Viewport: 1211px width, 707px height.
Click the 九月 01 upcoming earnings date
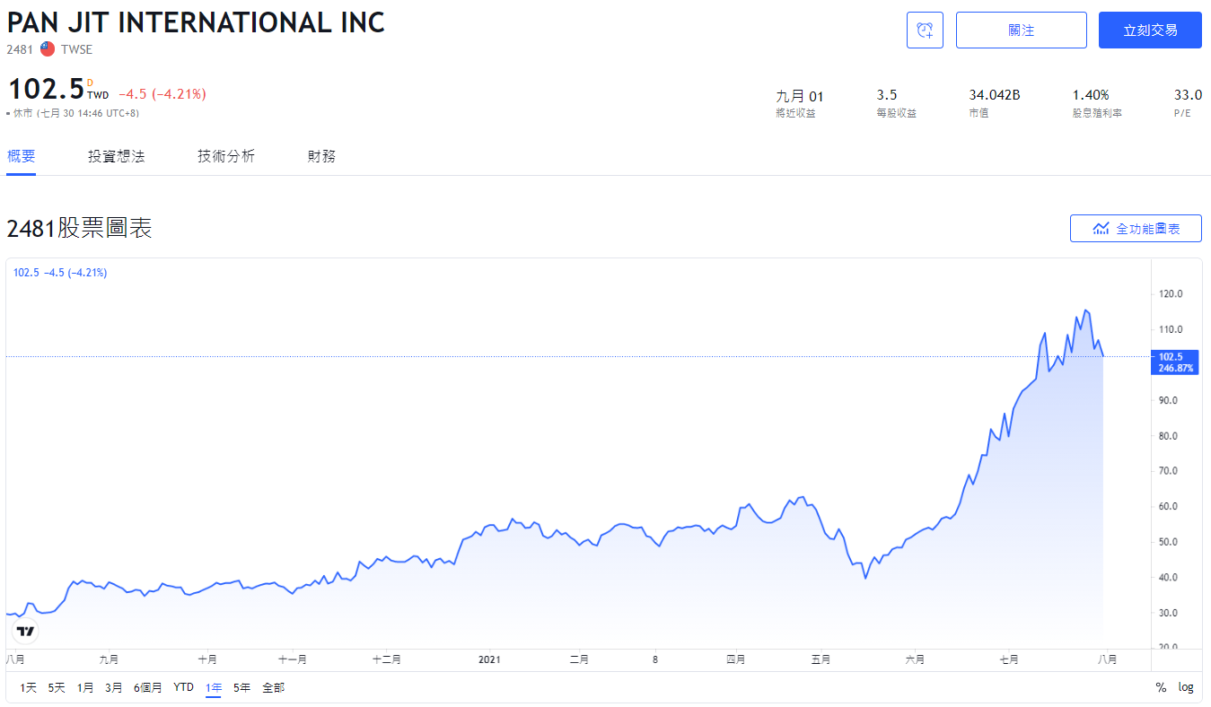(x=799, y=96)
